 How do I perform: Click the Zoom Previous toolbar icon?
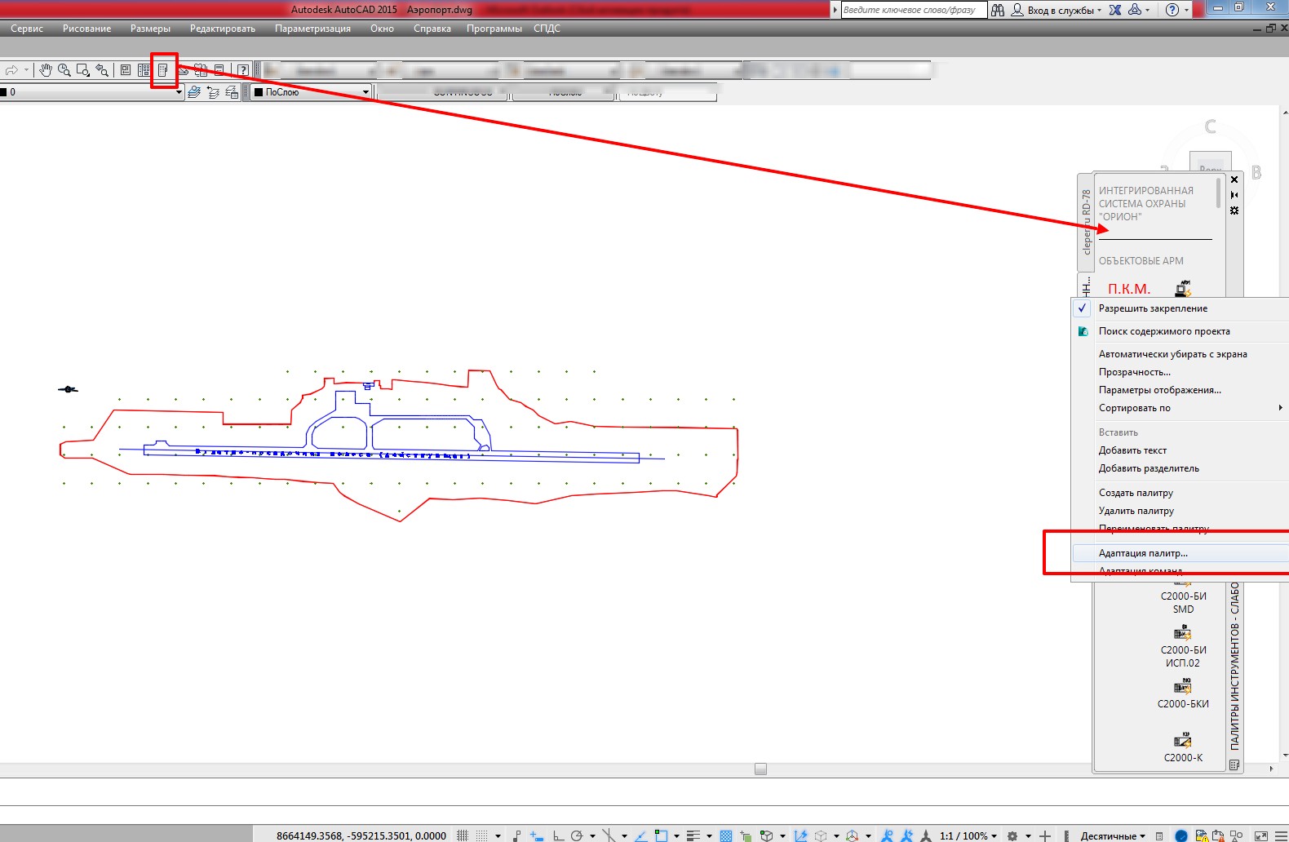pyautogui.click(x=102, y=70)
